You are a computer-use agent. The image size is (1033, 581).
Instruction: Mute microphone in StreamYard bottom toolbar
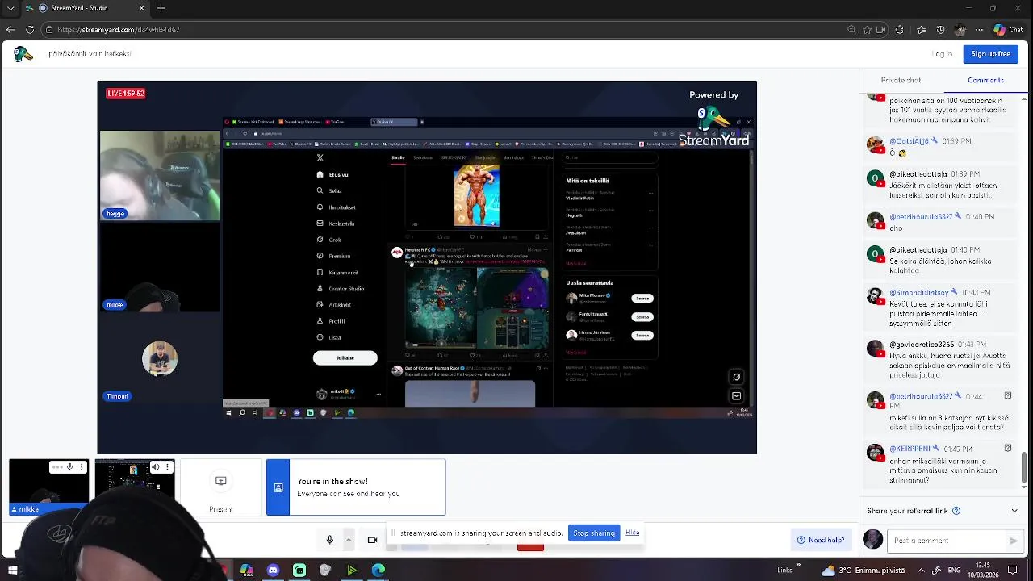329,540
